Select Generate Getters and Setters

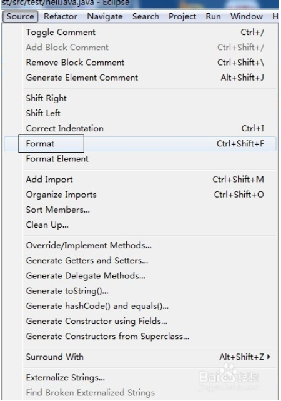pyautogui.click(x=140, y=261)
